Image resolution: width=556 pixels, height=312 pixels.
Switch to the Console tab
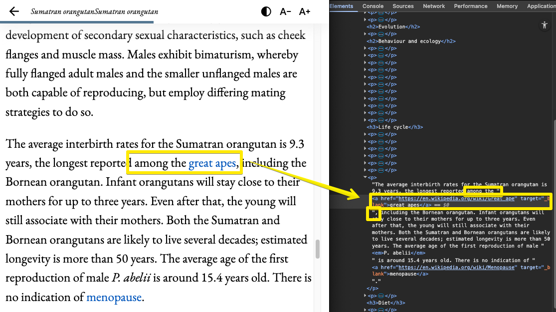(373, 6)
